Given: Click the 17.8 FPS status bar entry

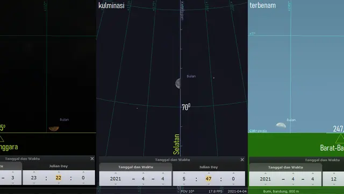Looking at the screenshot, I should 216,191.
